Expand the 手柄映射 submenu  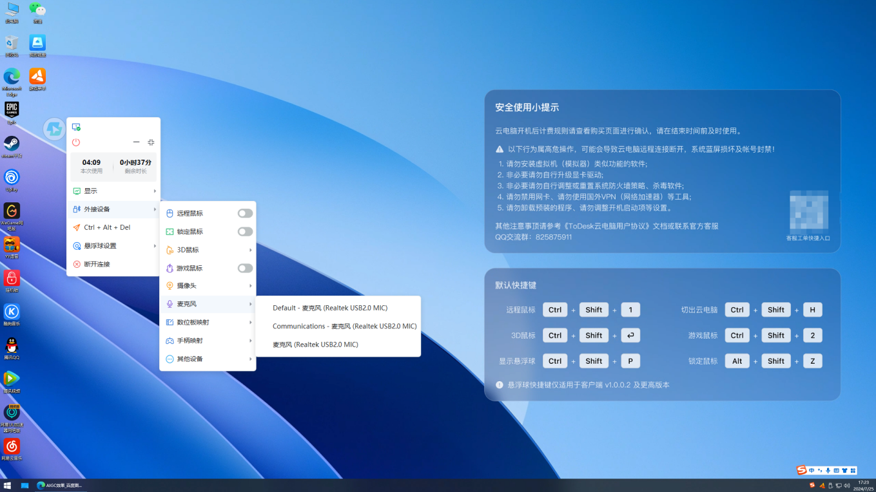tap(208, 341)
